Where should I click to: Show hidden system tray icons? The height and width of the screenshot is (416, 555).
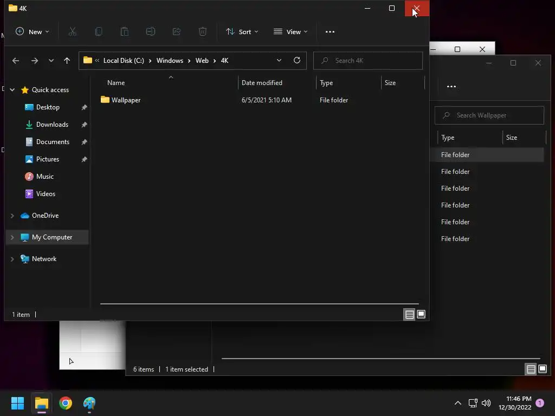point(457,403)
